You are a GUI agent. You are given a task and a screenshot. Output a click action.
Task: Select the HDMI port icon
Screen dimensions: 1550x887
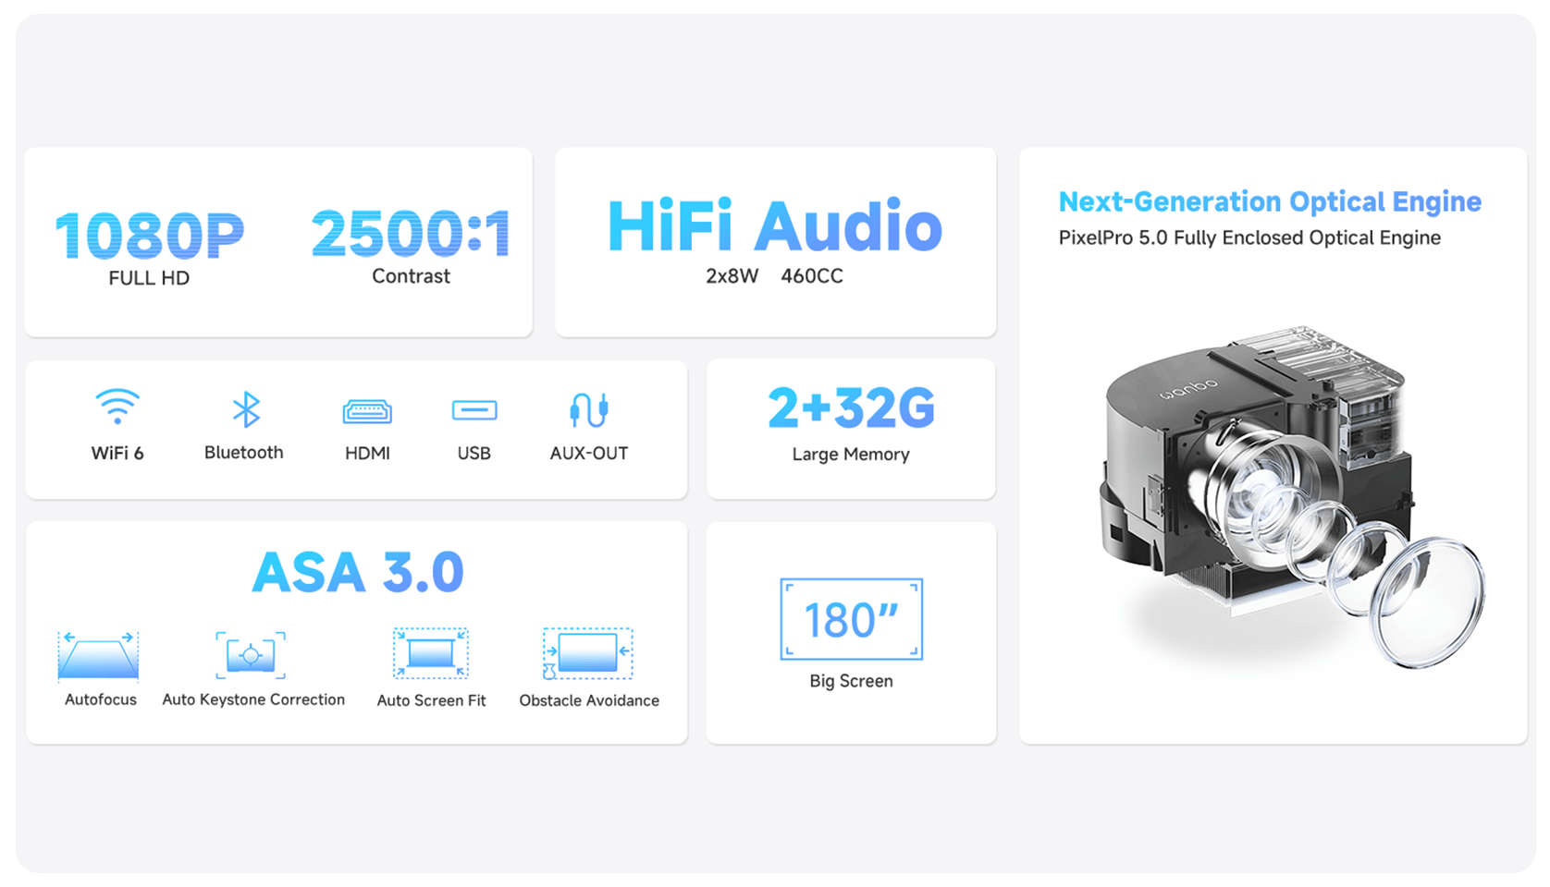pos(367,411)
